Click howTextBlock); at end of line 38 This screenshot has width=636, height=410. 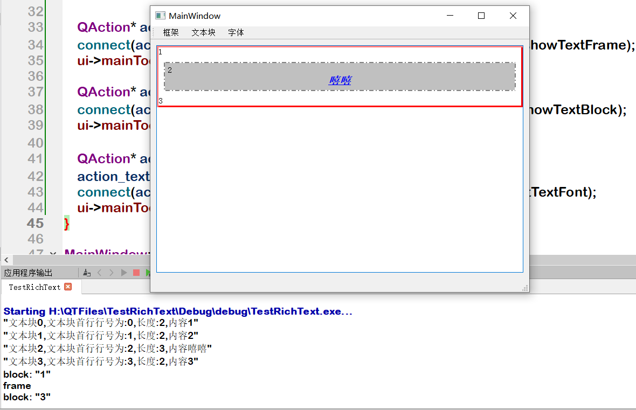[x=578, y=109]
